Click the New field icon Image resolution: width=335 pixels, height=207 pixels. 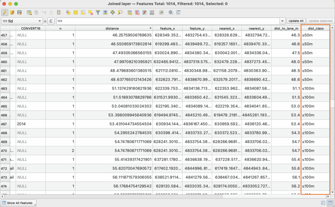click(130, 13)
